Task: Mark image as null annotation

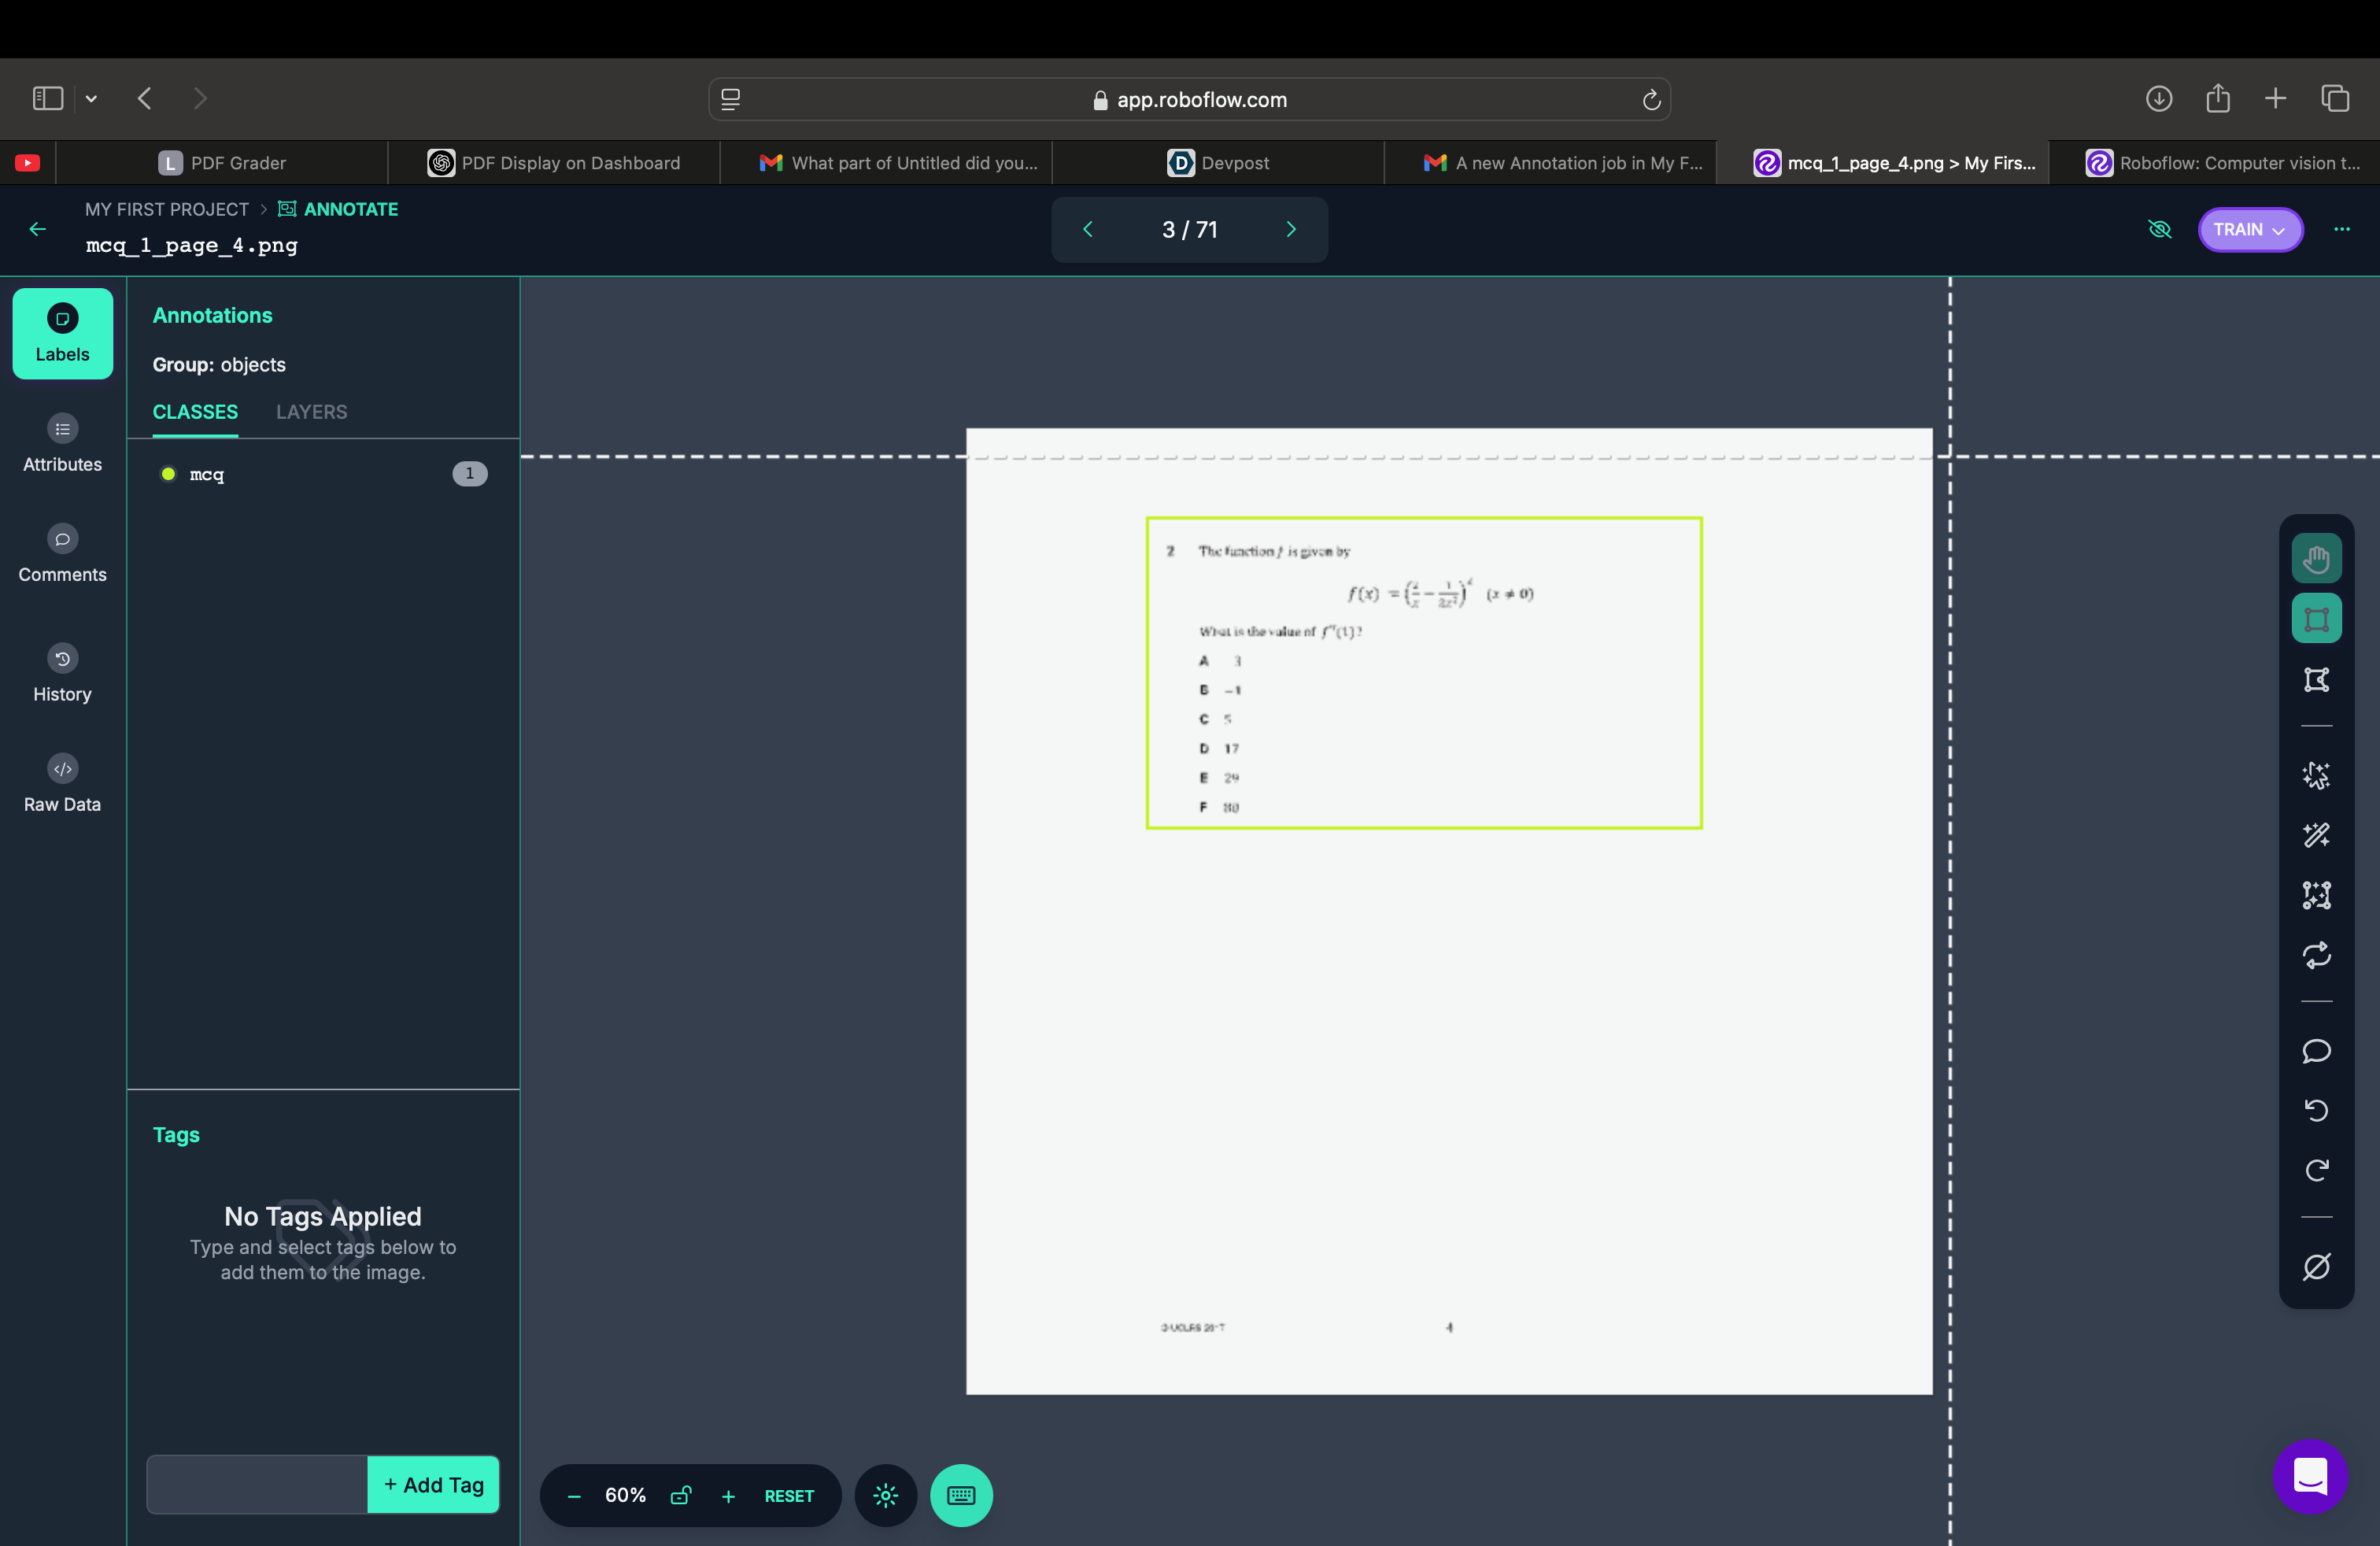Action: [x=2316, y=1266]
